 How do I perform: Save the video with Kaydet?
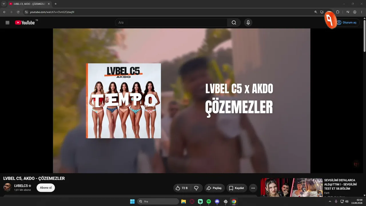point(236,188)
